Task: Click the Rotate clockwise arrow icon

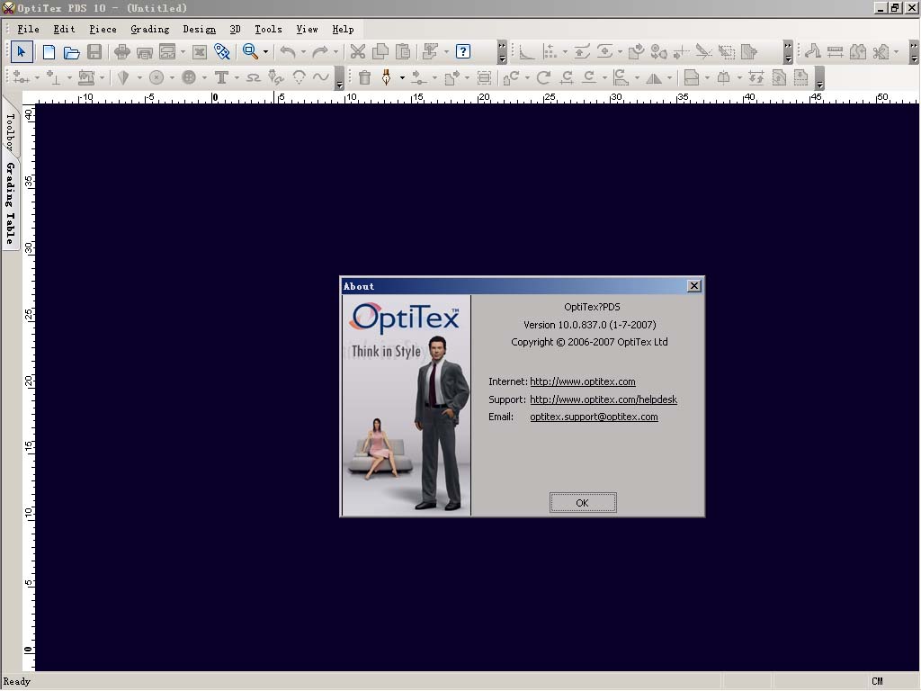Action: click(x=543, y=77)
